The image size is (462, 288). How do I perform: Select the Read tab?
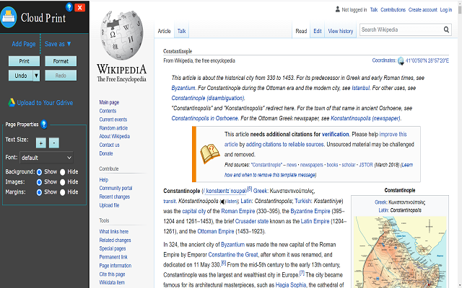[x=301, y=31]
